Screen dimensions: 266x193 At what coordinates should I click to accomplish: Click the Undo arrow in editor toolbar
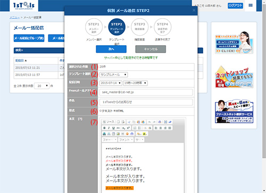click(149, 122)
